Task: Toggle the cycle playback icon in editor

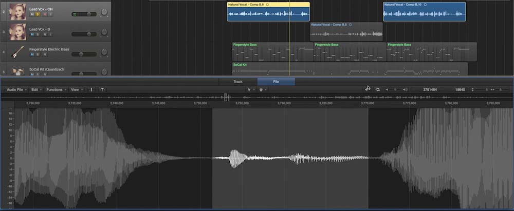Action: 378,89
